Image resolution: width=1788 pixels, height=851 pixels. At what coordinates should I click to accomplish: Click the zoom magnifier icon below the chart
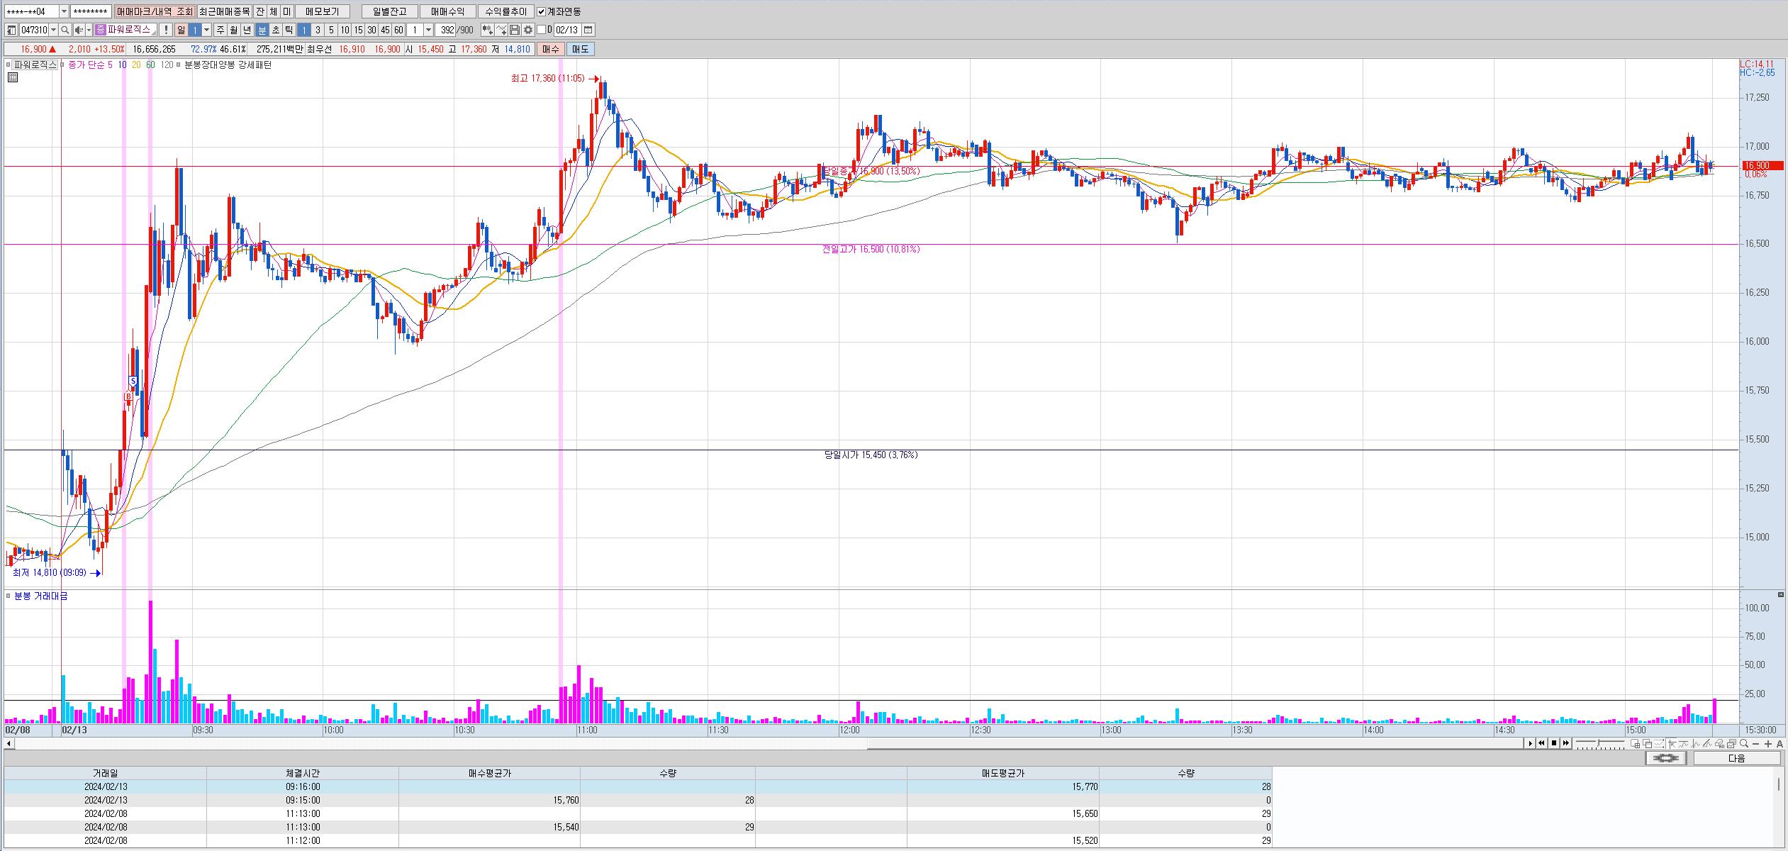click(1743, 743)
